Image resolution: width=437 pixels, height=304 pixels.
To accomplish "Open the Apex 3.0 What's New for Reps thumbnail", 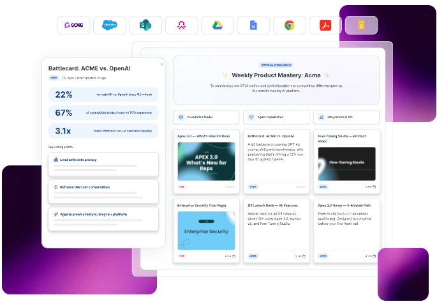I will tap(206, 162).
